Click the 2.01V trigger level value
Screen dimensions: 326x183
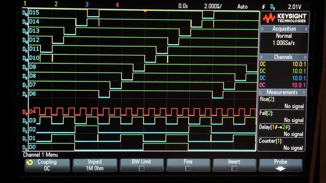click(294, 7)
